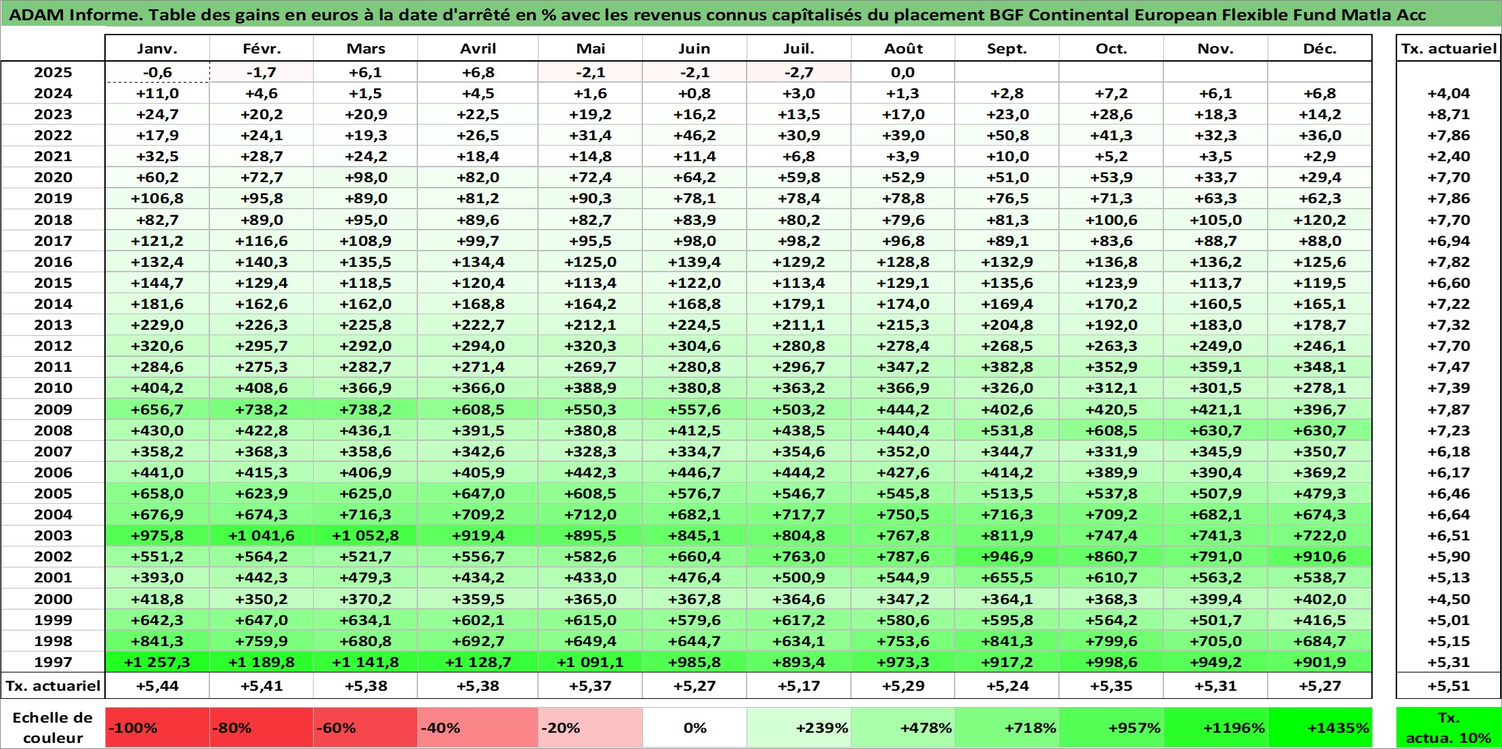
Task: Click the '+320,6' January cell in 2012
Action: (157, 346)
